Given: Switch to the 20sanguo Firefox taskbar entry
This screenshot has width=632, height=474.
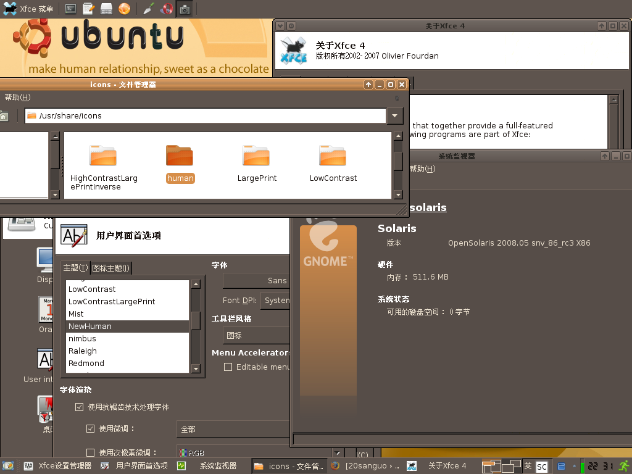Looking at the screenshot, I should click(365, 466).
